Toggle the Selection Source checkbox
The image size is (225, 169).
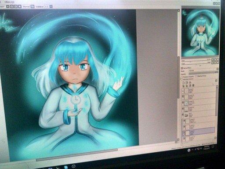click(x=182, y=79)
